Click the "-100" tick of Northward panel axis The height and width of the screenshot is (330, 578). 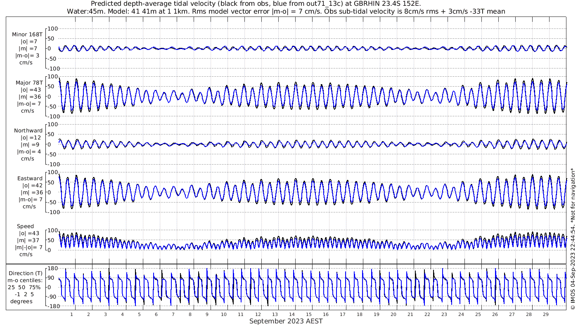coord(53,164)
